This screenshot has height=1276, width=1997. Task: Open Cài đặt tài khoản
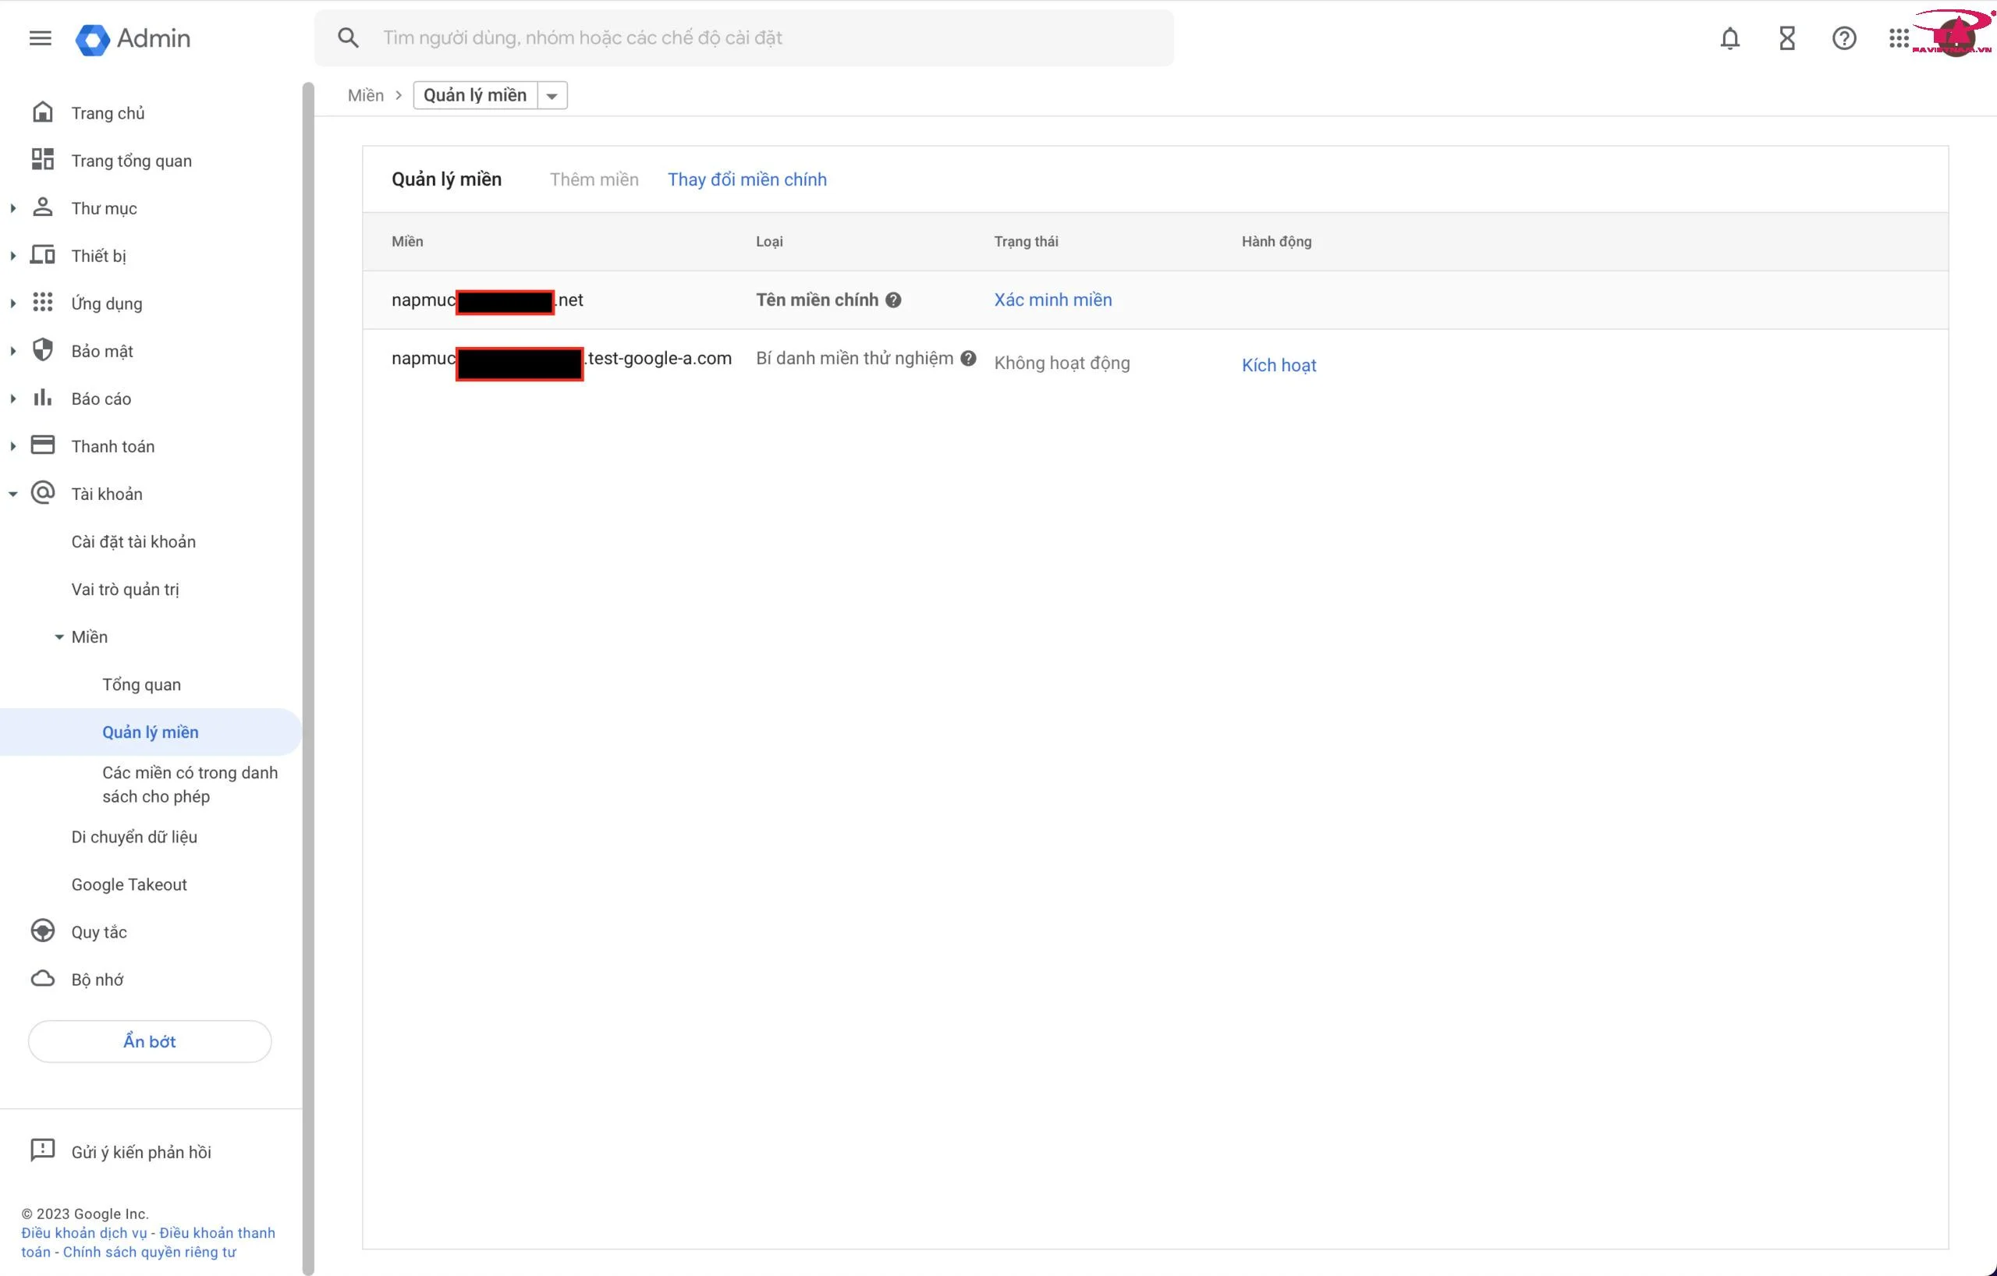pyautogui.click(x=133, y=541)
